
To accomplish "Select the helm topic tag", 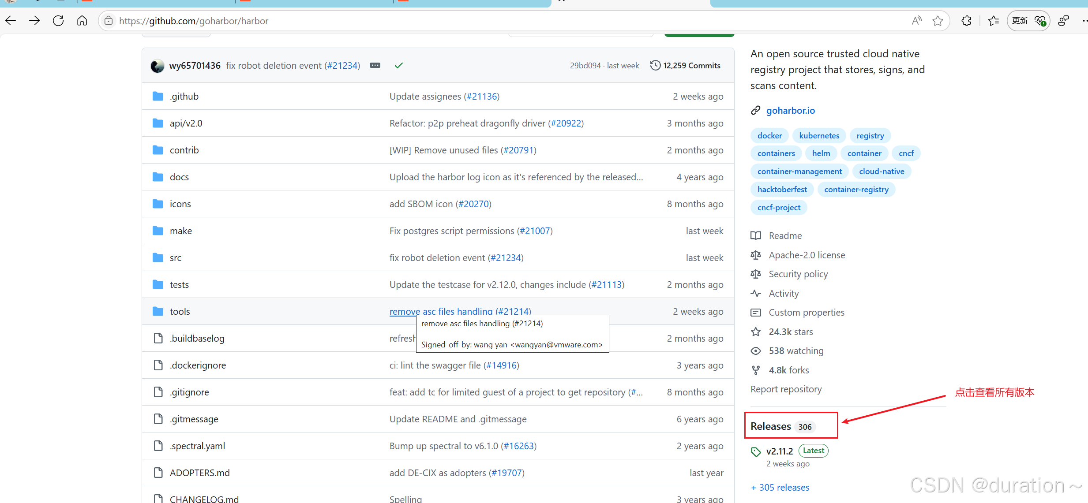I will click(x=821, y=153).
